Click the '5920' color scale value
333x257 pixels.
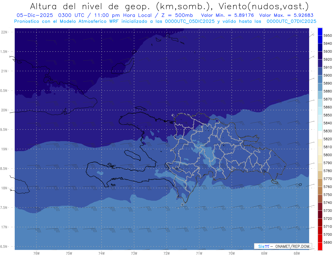[327, 59]
